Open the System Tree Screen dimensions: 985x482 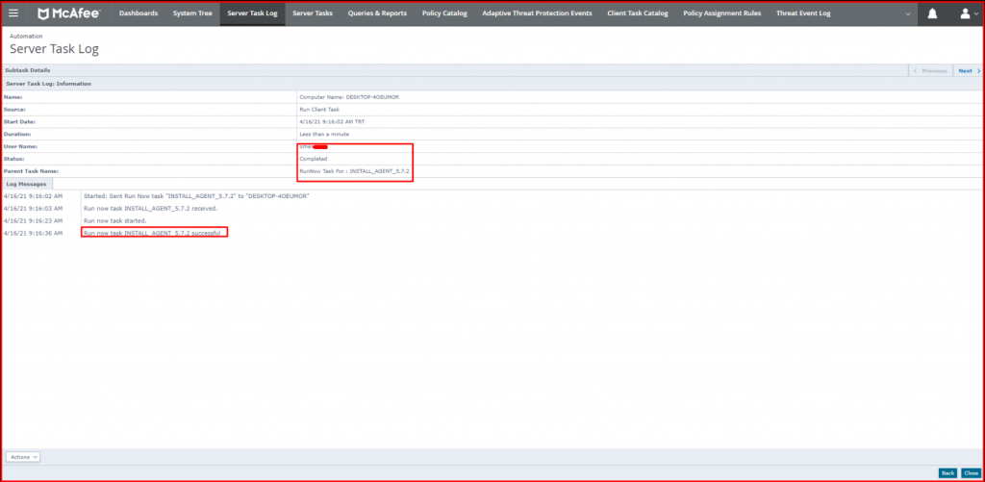point(192,13)
